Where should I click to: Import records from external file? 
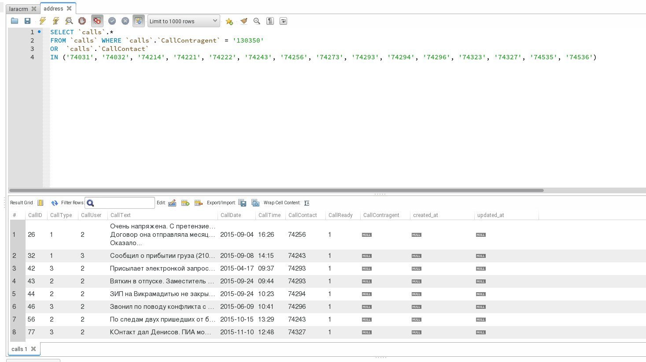[x=255, y=203]
